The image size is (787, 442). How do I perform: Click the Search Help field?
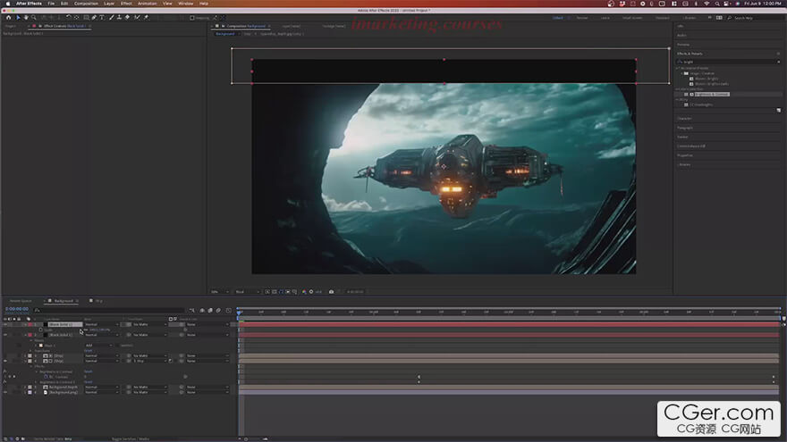tap(755, 18)
